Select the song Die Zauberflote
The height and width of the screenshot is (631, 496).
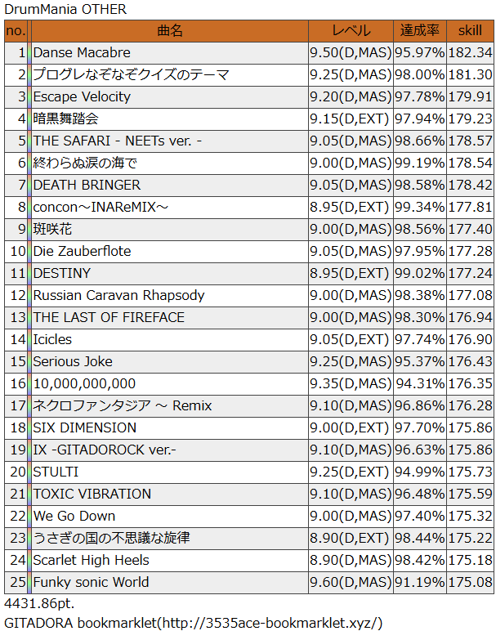pyautogui.click(x=82, y=252)
